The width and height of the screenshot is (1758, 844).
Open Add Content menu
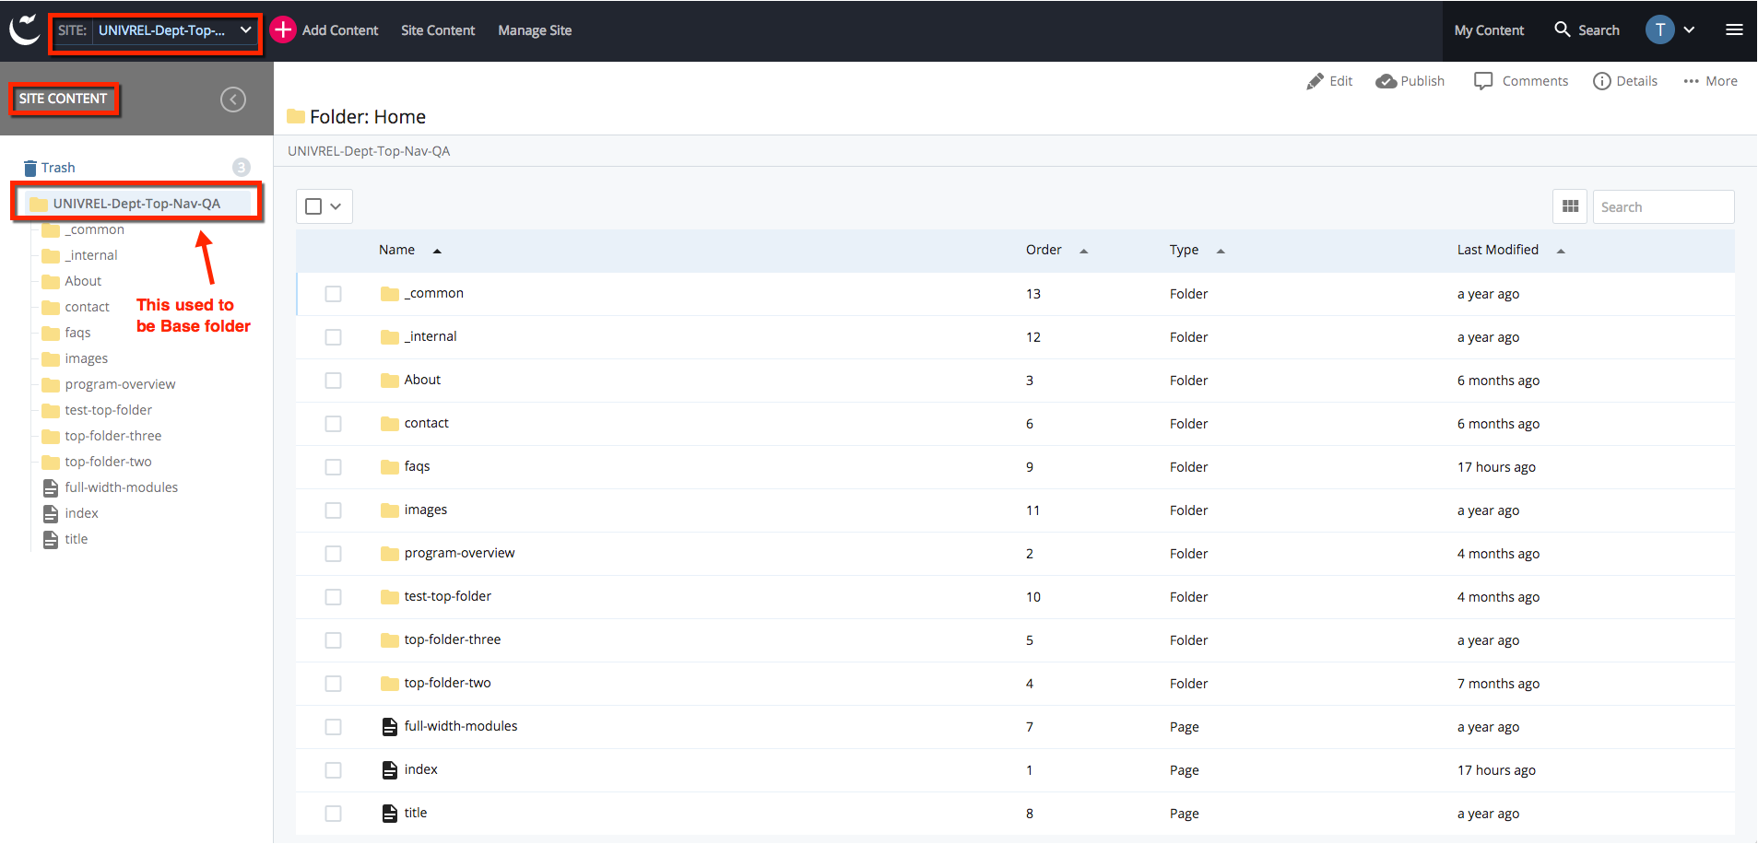(x=340, y=30)
